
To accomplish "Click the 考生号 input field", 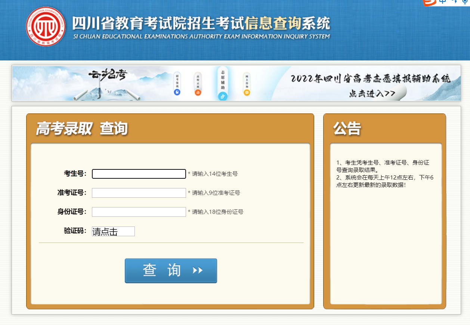I will click(139, 174).
